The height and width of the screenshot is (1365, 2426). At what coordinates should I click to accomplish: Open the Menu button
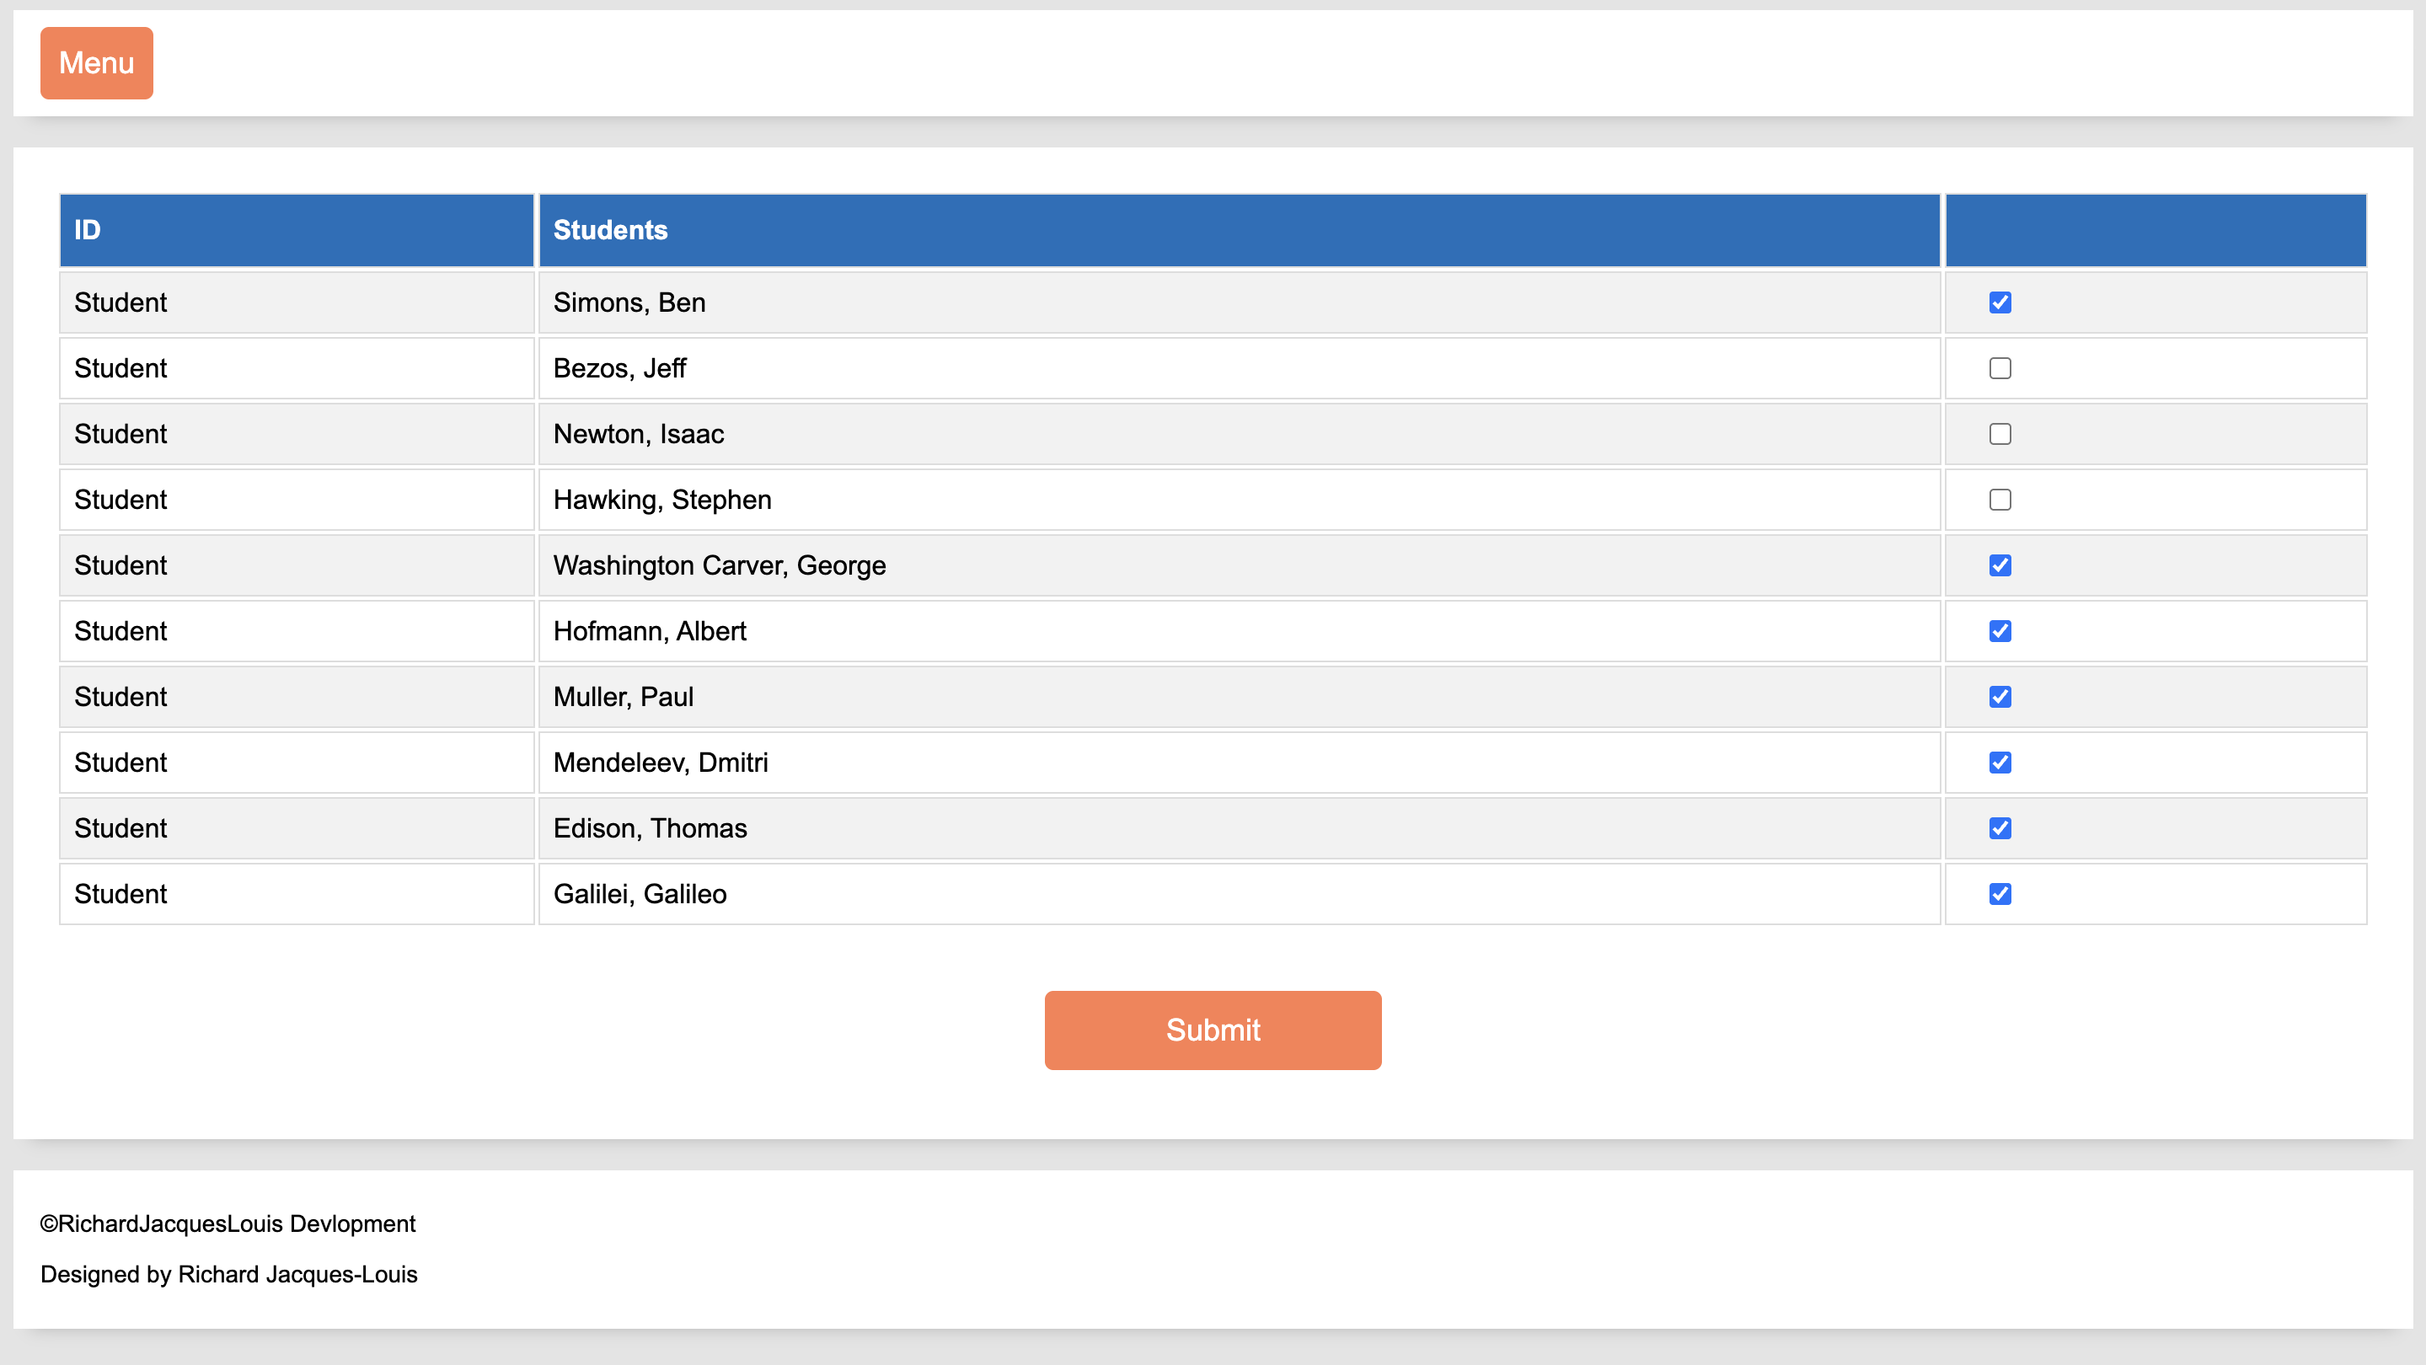96,63
